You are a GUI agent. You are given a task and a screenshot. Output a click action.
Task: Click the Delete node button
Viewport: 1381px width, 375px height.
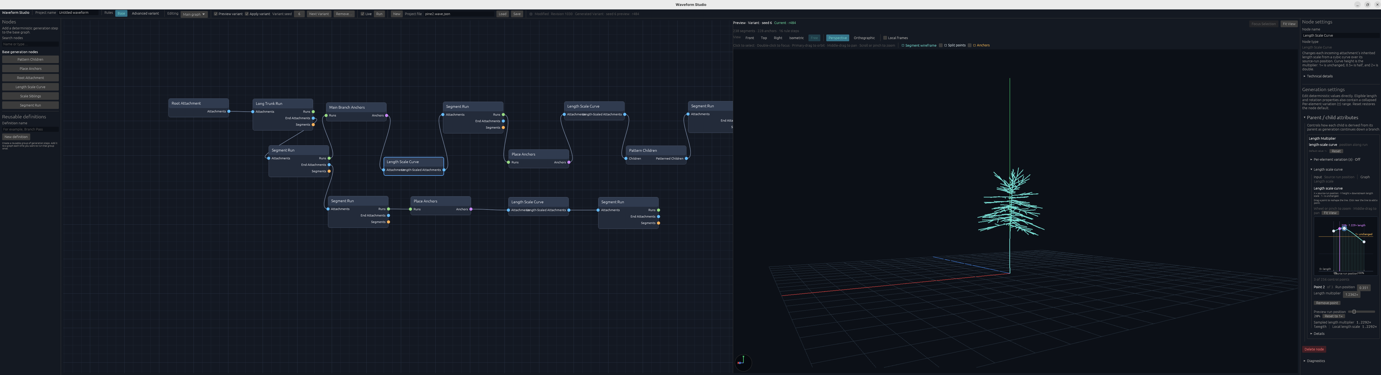click(x=1314, y=349)
